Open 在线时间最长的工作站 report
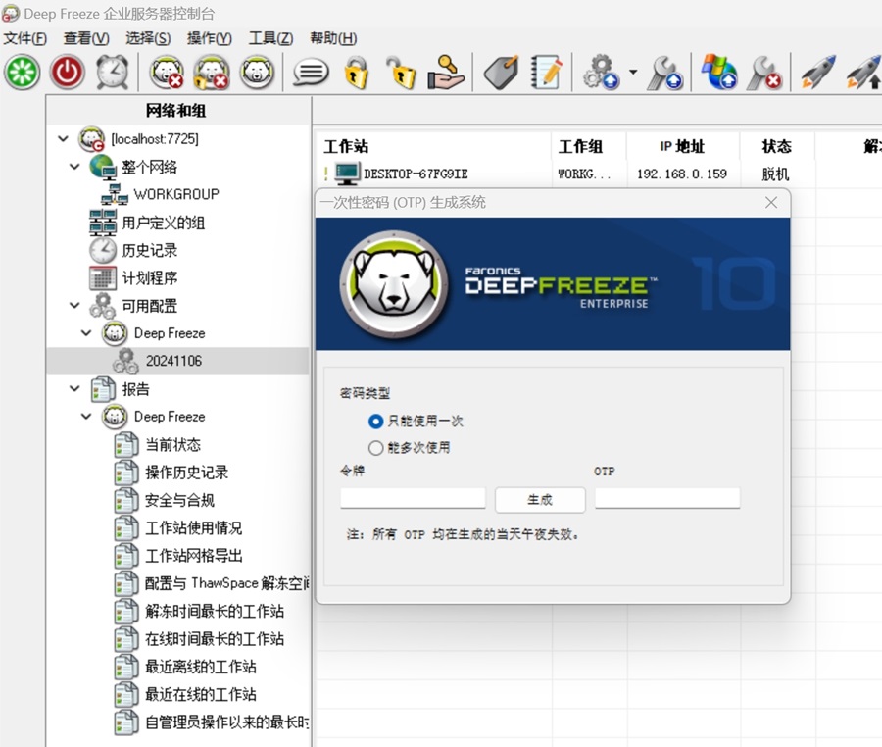Viewport: 882px width, 747px height. tap(215, 638)
